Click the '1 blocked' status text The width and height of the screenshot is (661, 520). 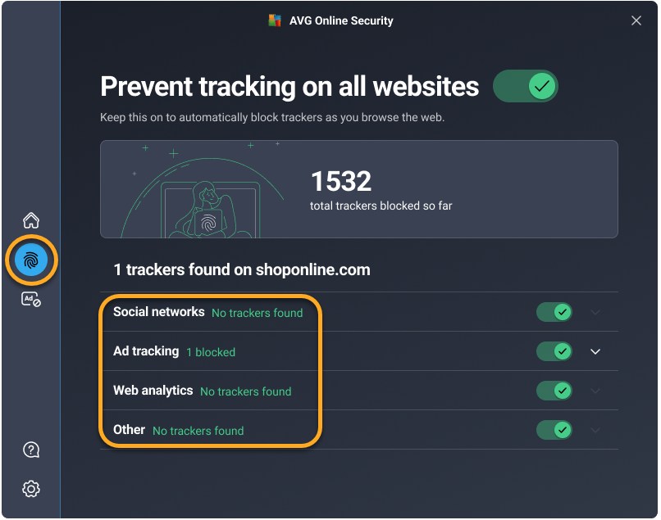point(211,352)
